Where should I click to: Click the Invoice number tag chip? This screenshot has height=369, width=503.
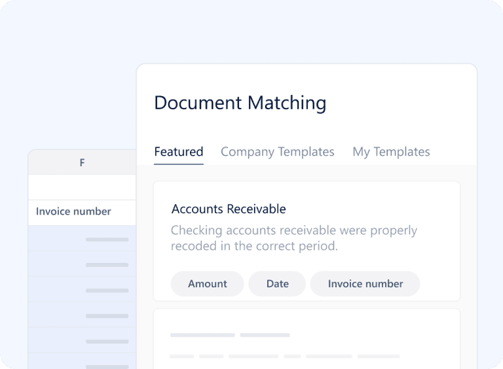coord(365,284)
